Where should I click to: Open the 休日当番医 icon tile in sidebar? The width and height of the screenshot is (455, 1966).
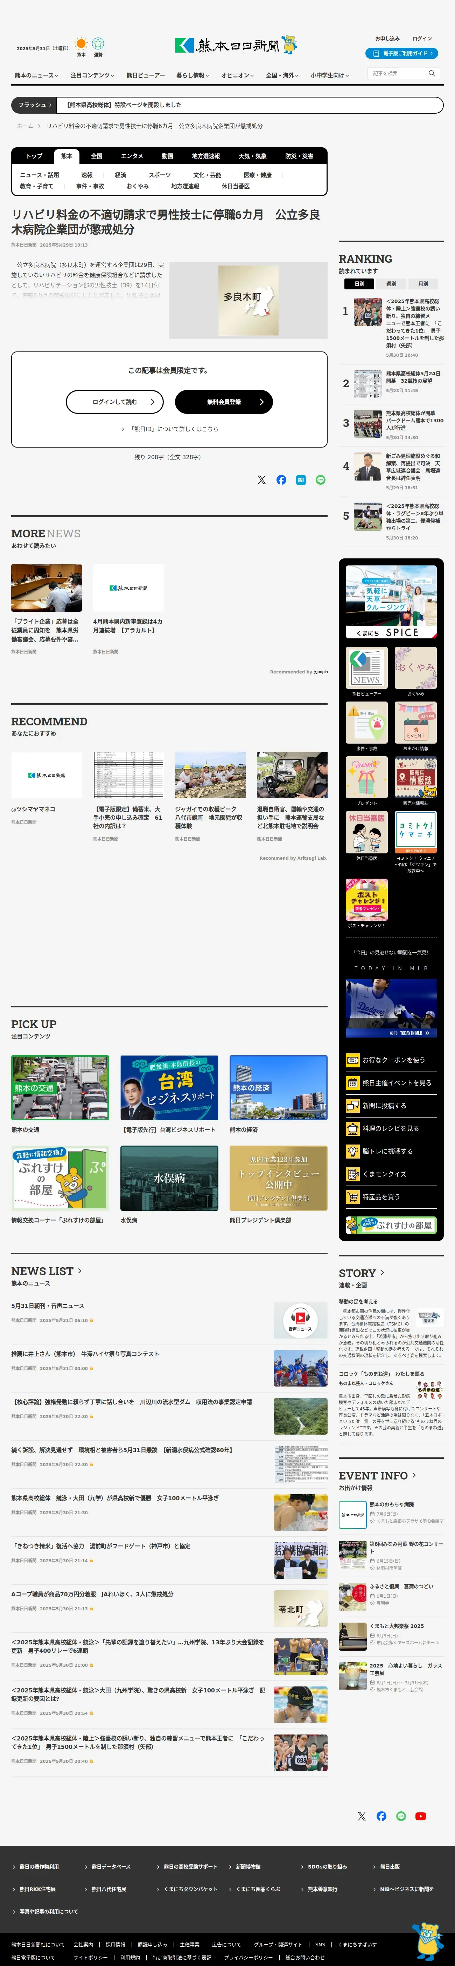click(366, 833)
